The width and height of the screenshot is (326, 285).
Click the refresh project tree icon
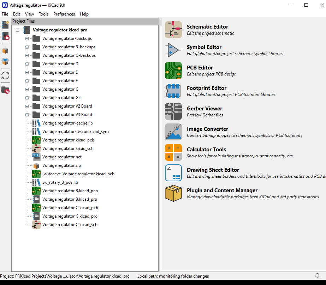[x=5, y=75]
